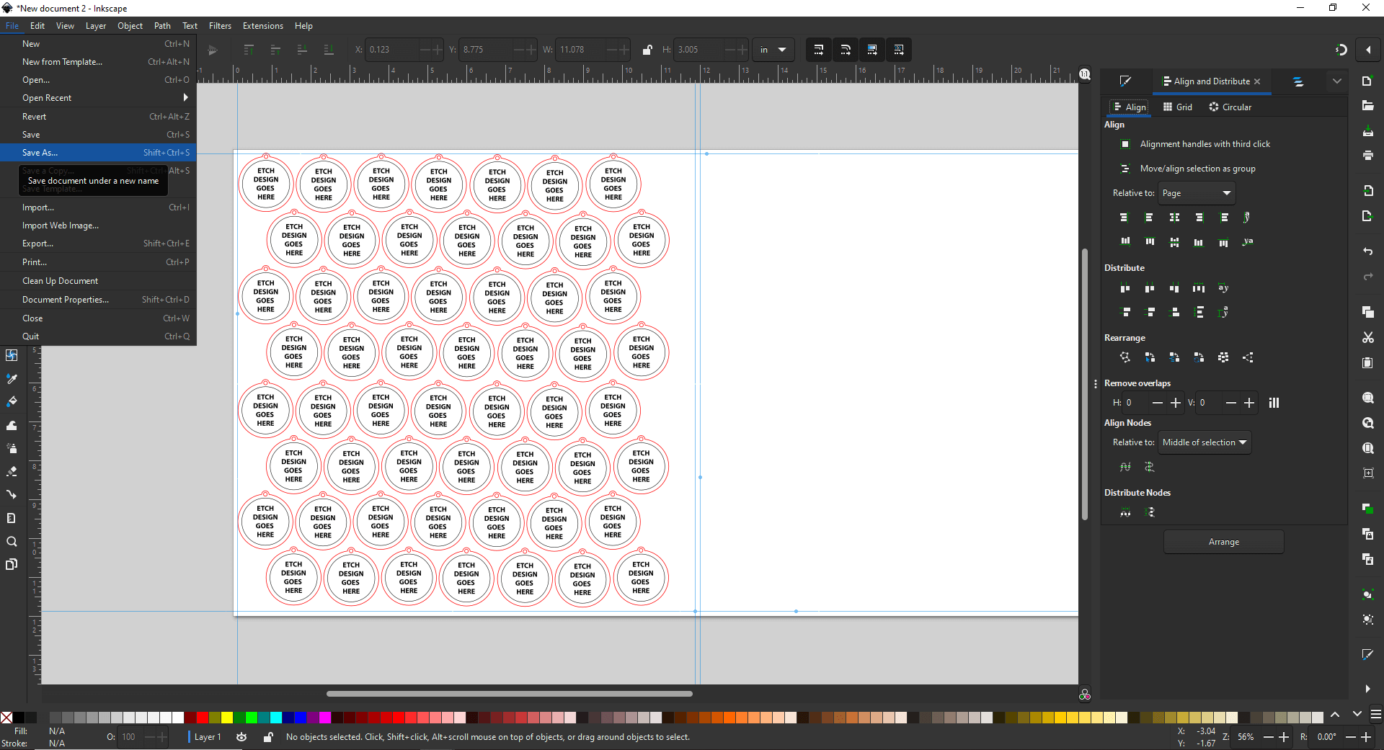This screenshot has height=750, width=1384.
Task: Click the Center on vertical axis align icon
Action: click(x=1174, y=218)
